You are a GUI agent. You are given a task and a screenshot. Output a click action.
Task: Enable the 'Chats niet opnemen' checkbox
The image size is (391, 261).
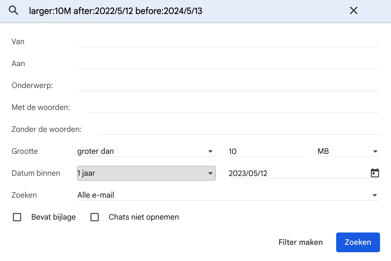point(95,217)
